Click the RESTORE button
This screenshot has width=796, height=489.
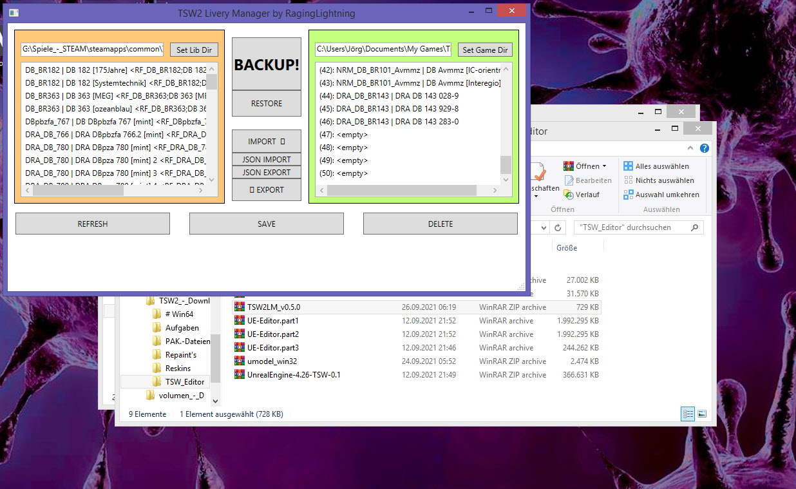(267, 103)
